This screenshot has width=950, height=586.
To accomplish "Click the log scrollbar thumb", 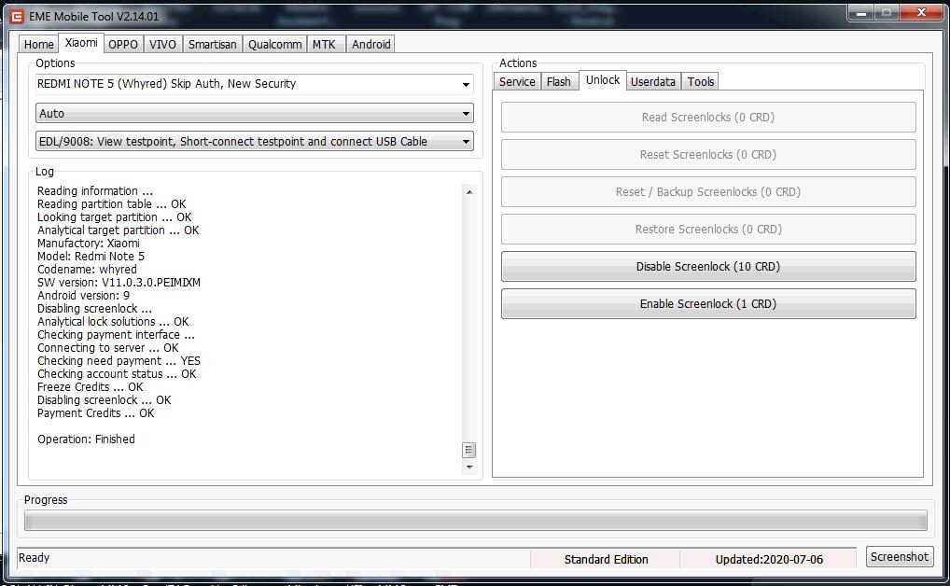I will 469,451.
